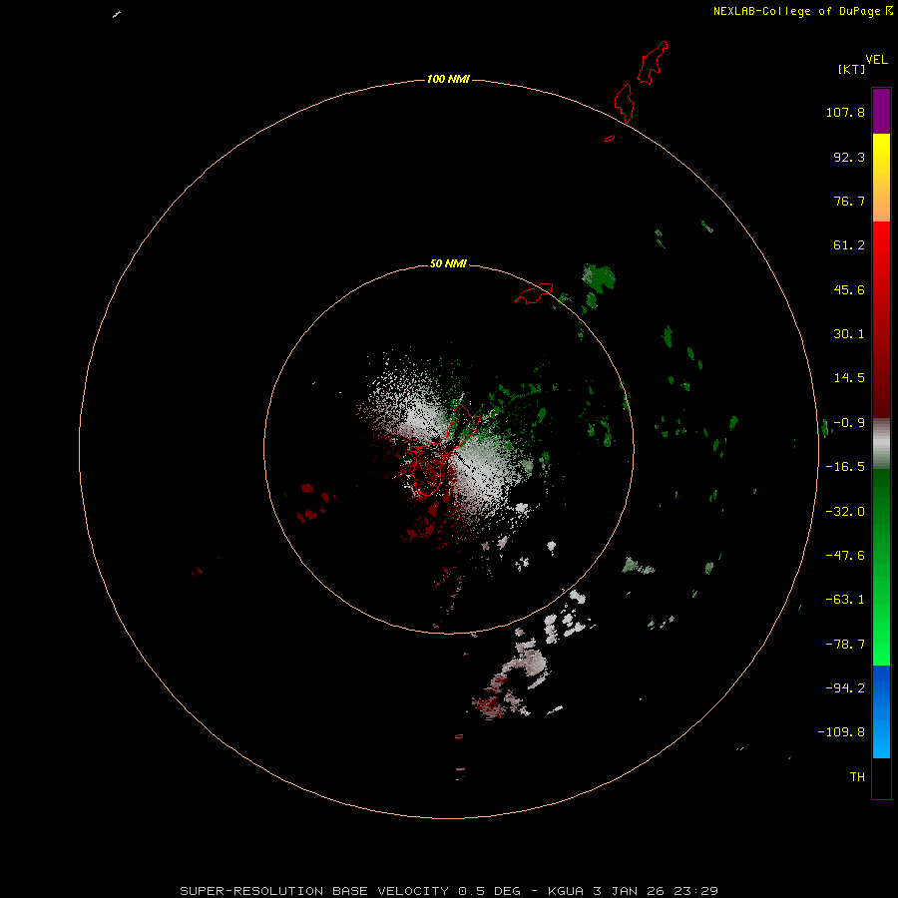Screen dimensions: 898x898
Task: Click the red island outline on the 50 NMI ring
Action: tap(535, 293)
